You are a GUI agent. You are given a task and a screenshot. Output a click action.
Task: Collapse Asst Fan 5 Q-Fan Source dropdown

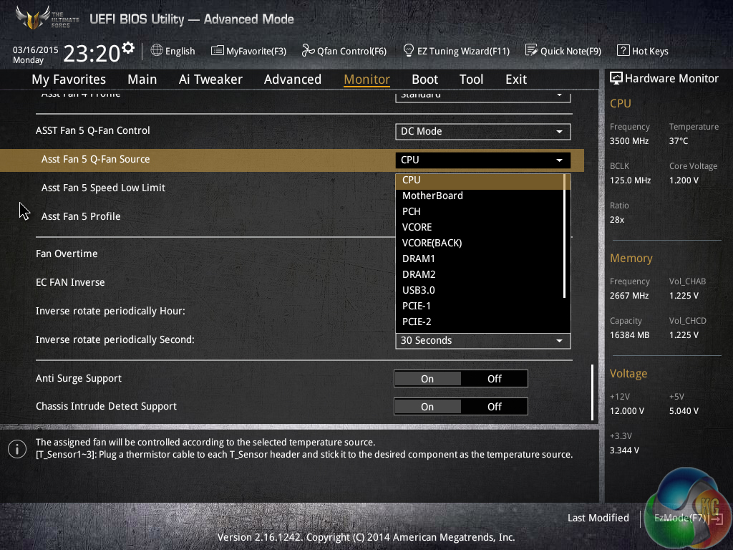pyautogui.click(x=482, y=160)
